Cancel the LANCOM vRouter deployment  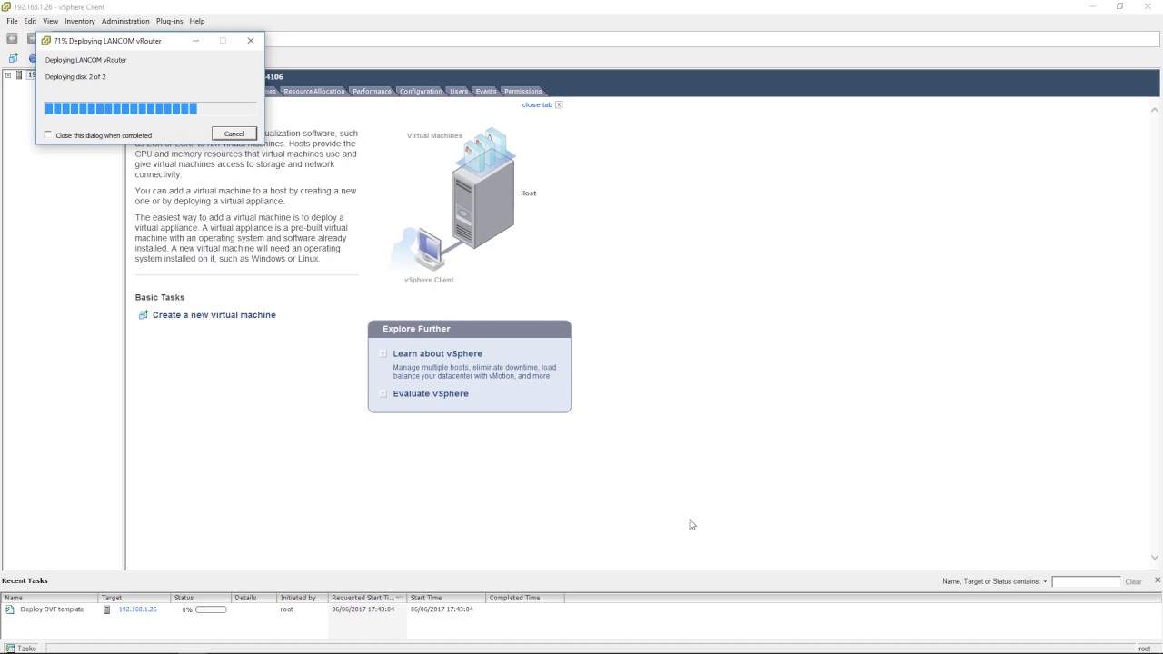tap(234, 134)
